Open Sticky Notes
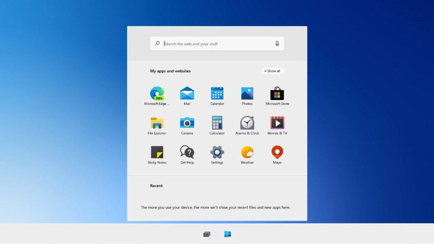 157,153
